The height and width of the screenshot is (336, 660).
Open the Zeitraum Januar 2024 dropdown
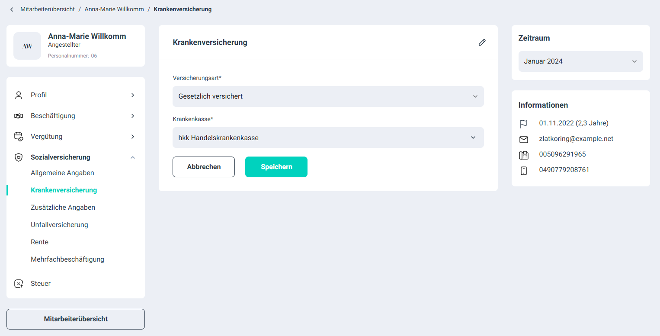point(580,61)
